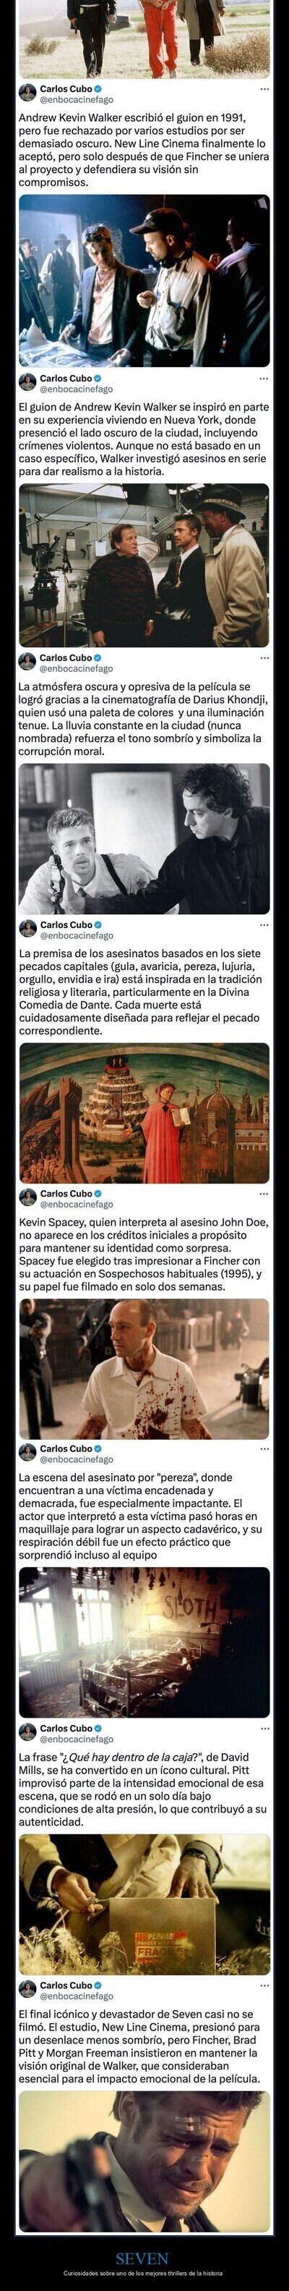Screen dimensions: 289x2291
Task: Open the three-dot menu on the Darius Khondji tweet
Action: tap(264, 658)
